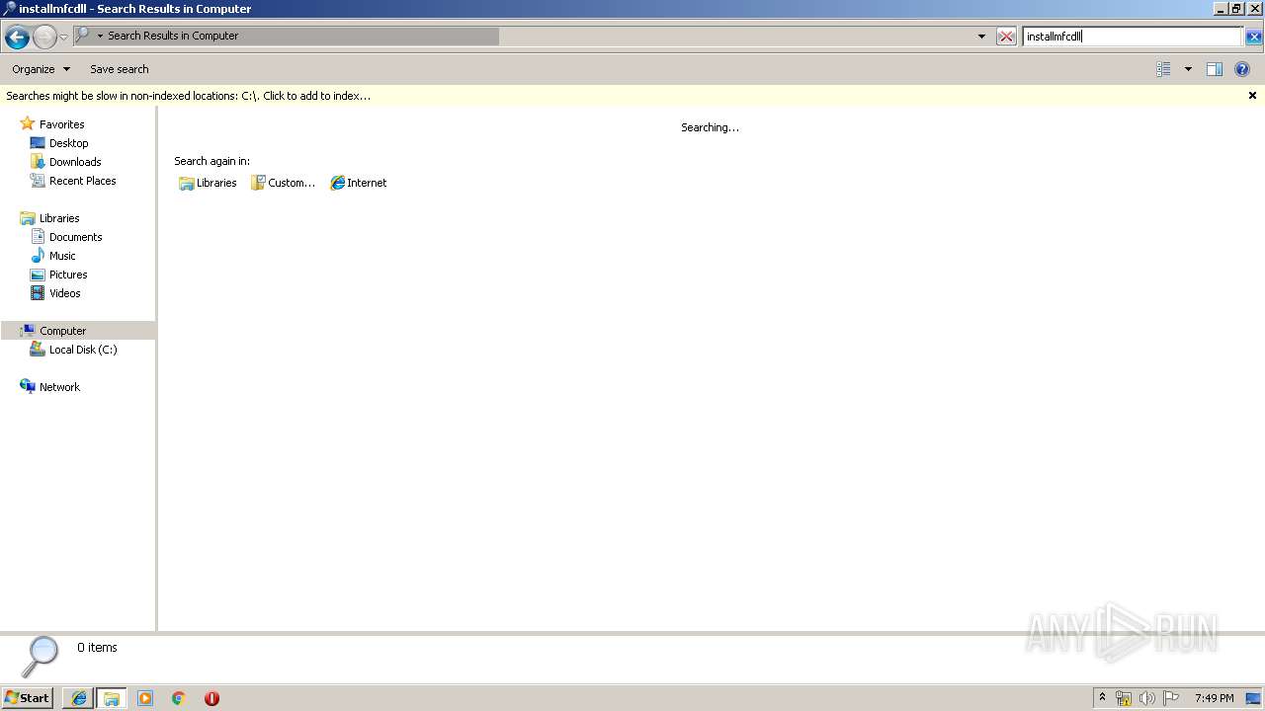Open the Start menu
Viewport: 1265px width, 711px height.
coord(27,698)
